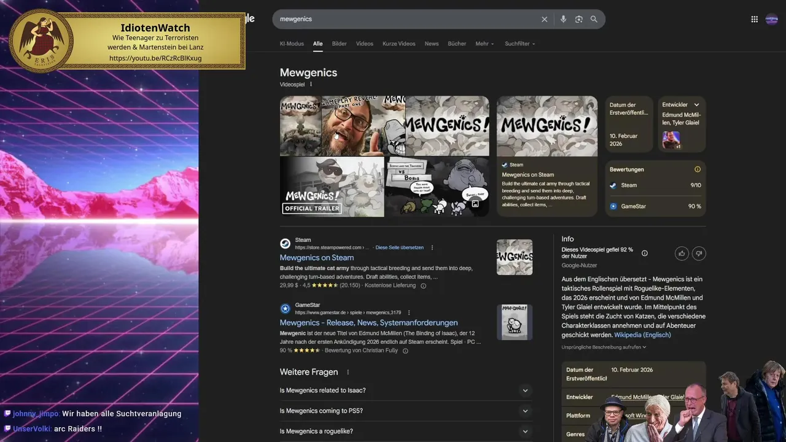Open 'Mewgenics on Steam' result link

point(316,258)
